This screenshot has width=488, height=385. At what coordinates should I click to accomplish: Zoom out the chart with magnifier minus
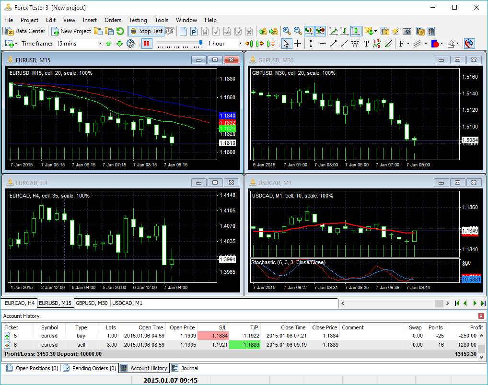coord(298,31)
